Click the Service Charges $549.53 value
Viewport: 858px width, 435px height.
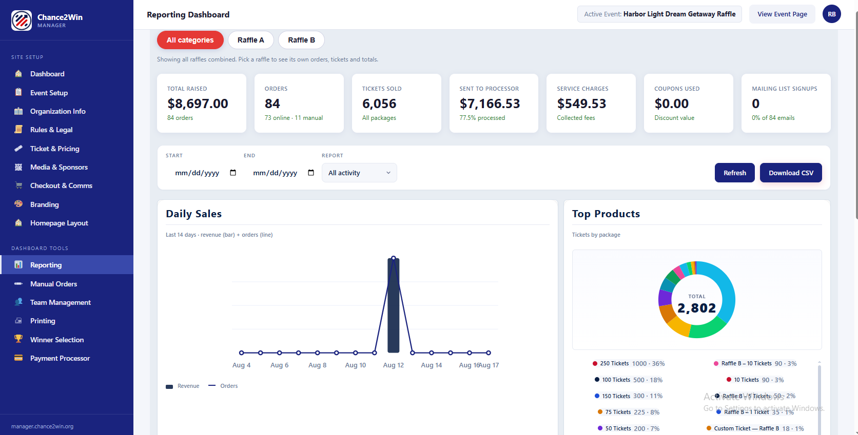(x=581, y=103)
